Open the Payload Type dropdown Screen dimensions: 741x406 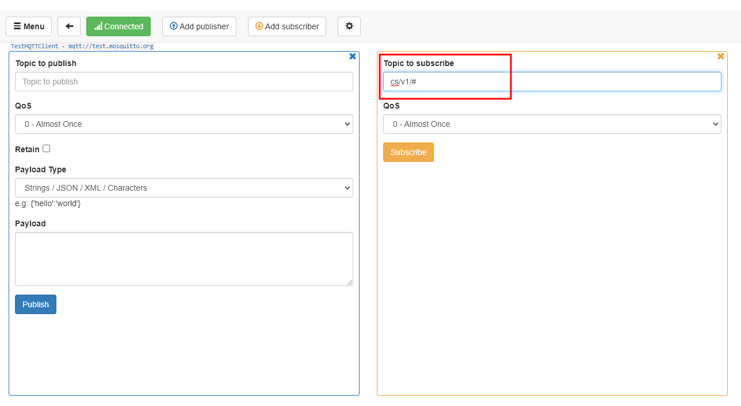coord(184,188)
